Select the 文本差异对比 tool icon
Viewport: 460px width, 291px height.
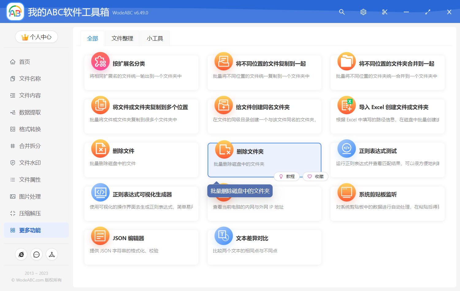coord(224,236)
